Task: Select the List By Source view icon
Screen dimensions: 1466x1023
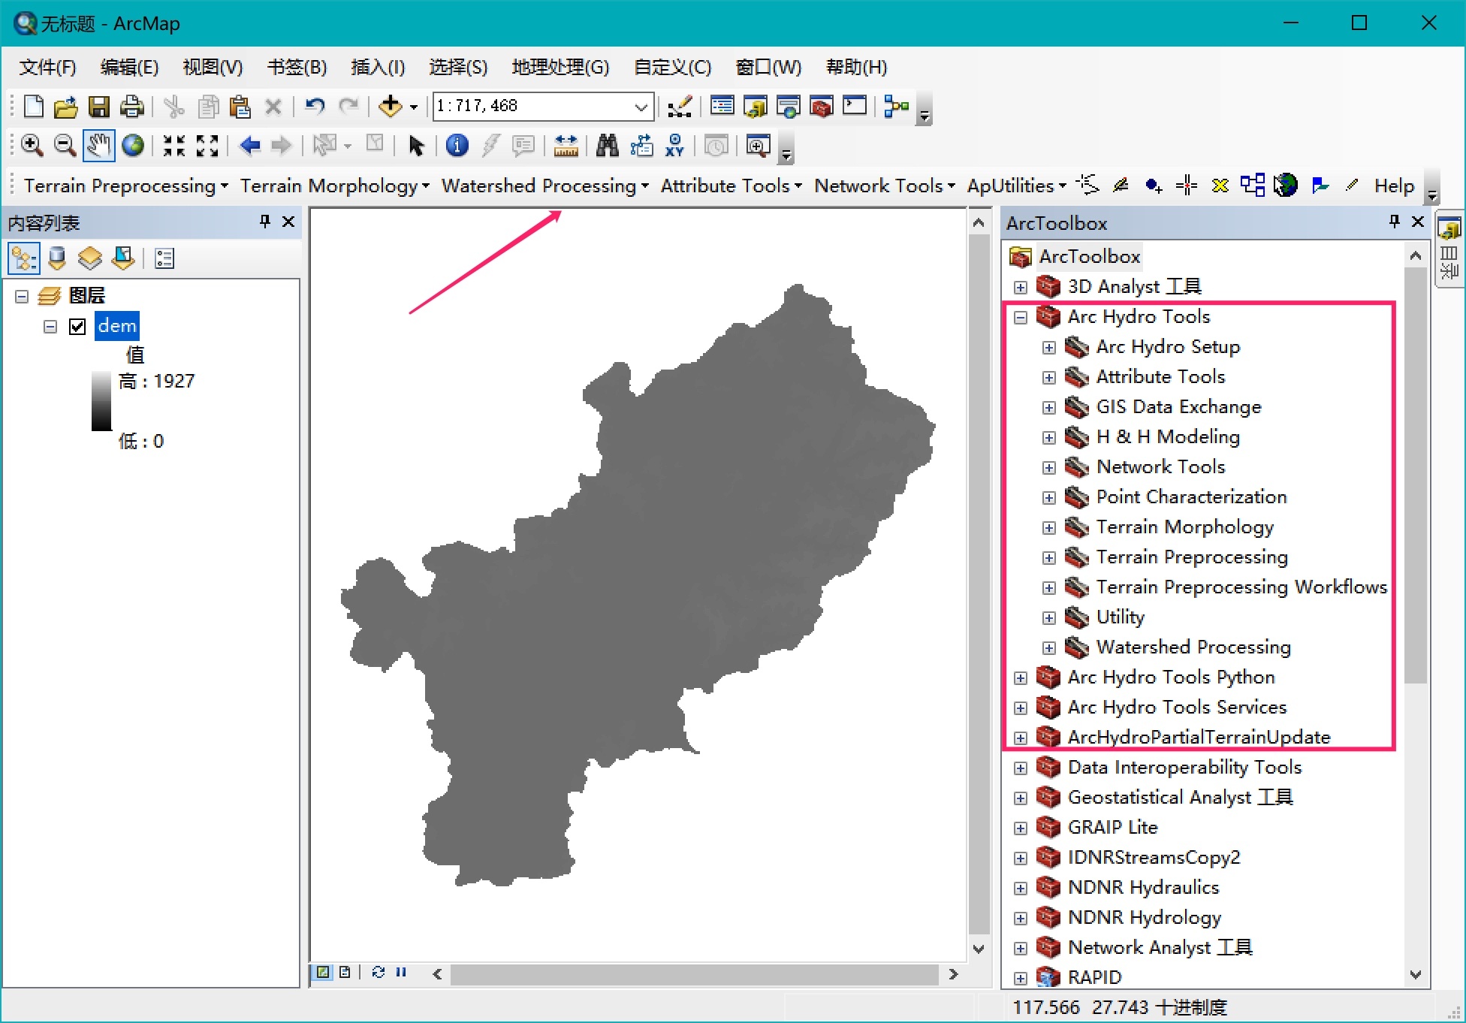Action: click(57, 259)
